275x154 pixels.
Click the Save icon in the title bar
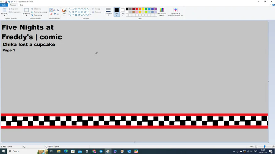coord(6,2)
